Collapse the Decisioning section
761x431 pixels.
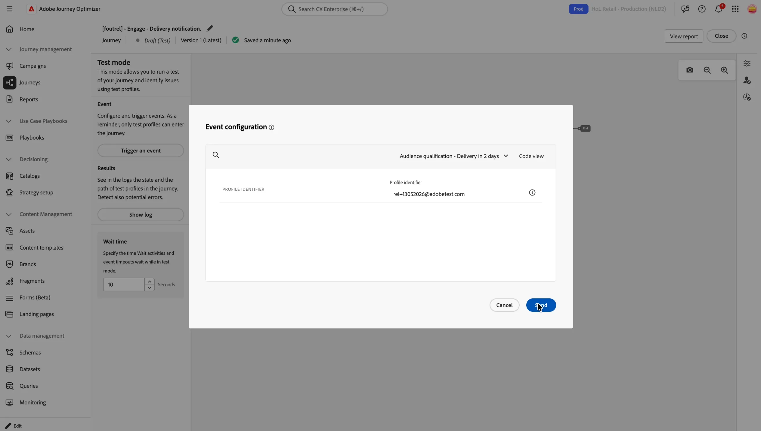9,159
